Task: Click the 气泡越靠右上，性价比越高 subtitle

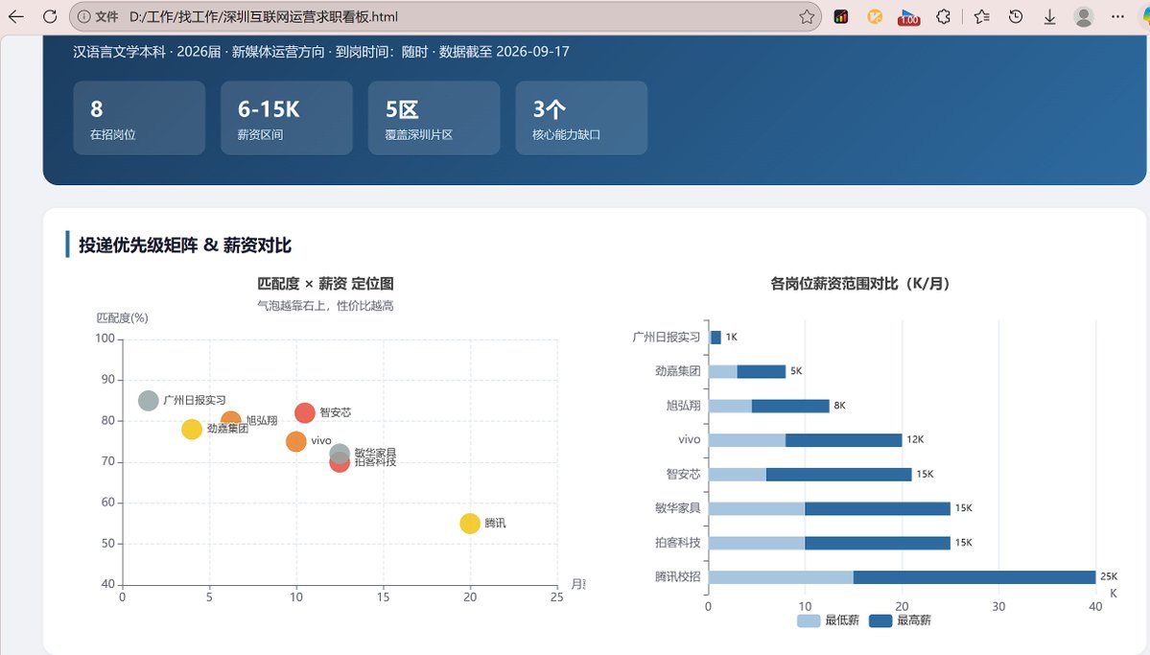Action: (325, 306)
